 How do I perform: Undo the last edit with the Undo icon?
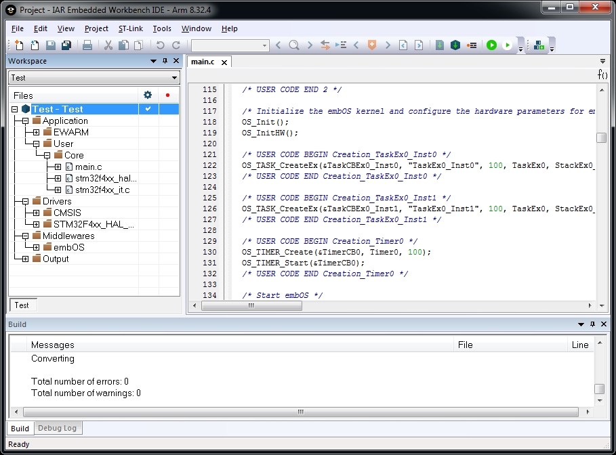pos(160,45)
